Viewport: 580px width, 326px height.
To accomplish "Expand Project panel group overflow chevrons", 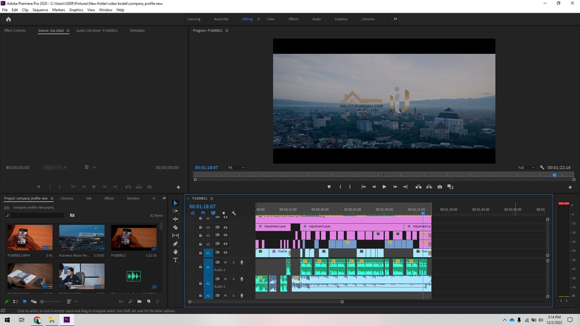I will click(x=164, y=199).
